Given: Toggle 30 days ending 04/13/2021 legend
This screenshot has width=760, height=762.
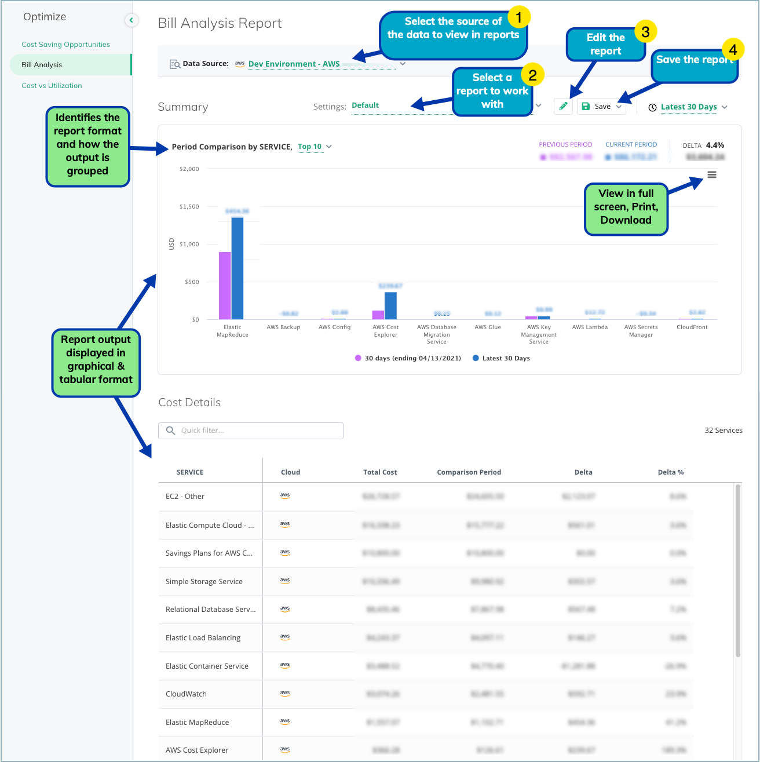Looking at the screenshot, I should pyautogui.click(x=408, y=358).
